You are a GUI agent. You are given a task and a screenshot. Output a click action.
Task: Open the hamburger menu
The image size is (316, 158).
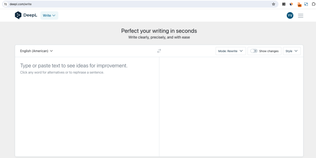(x=301, y=16)
